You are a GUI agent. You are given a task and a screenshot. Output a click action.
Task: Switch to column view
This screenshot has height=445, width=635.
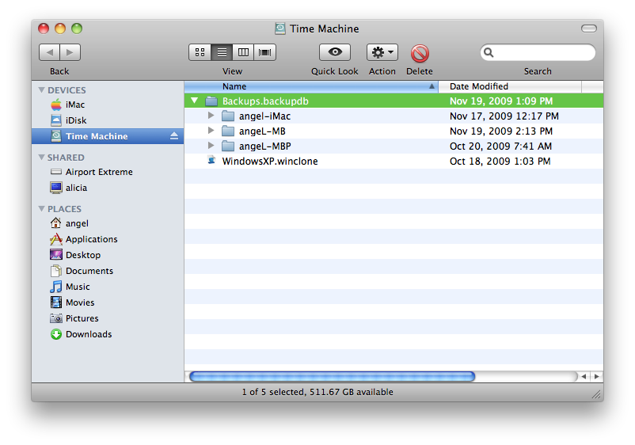click(243, 52)
